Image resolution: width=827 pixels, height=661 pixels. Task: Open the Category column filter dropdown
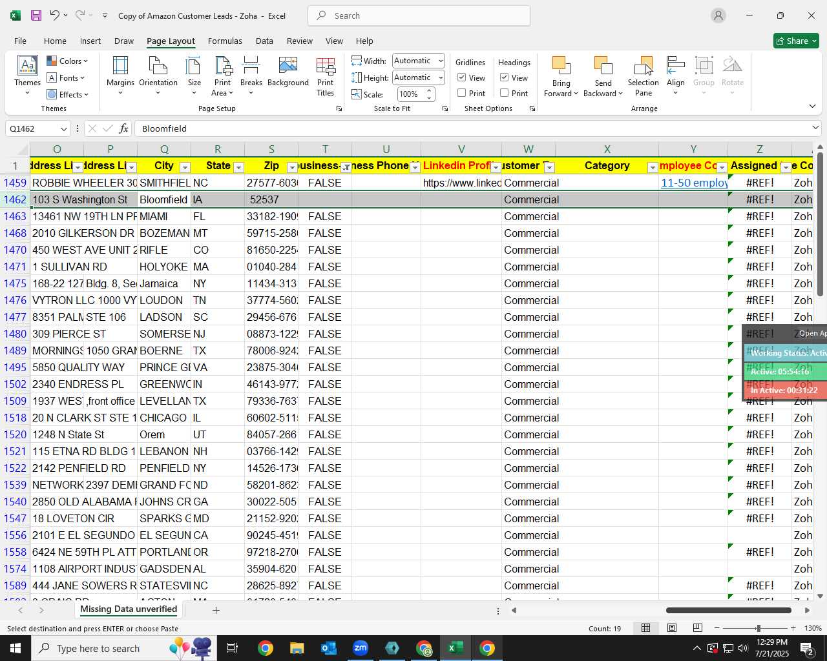[653, 167]
